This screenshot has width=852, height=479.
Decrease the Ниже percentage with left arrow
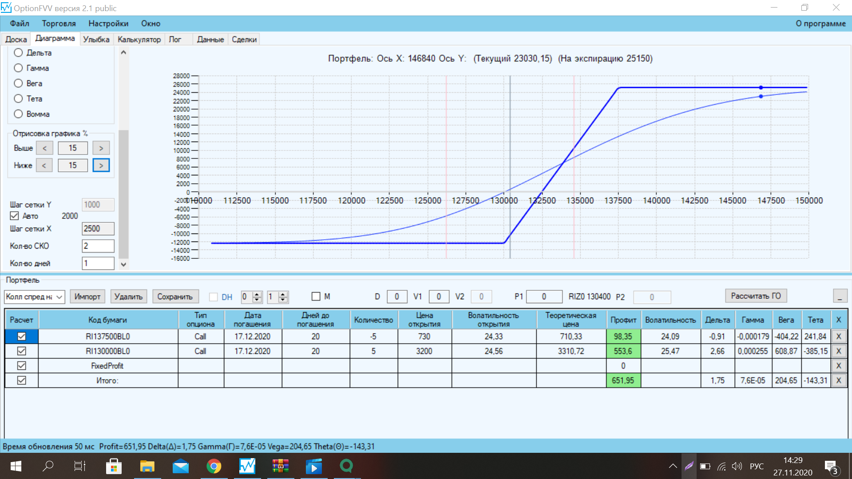click(x=44, y=166)
